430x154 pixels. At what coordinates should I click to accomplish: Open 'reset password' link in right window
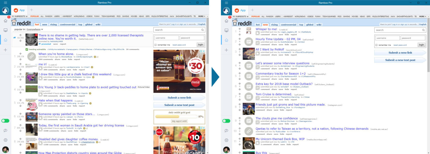tap(400, 45)
